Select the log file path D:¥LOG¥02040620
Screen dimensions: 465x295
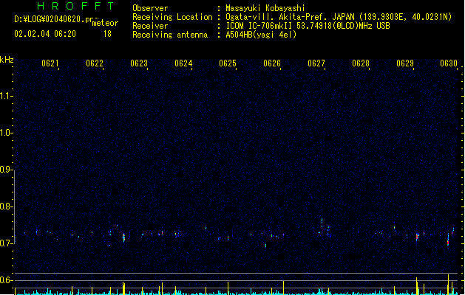point(53,19)
